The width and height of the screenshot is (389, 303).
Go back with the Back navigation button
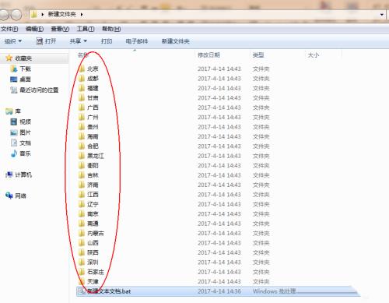coord(4,15)
